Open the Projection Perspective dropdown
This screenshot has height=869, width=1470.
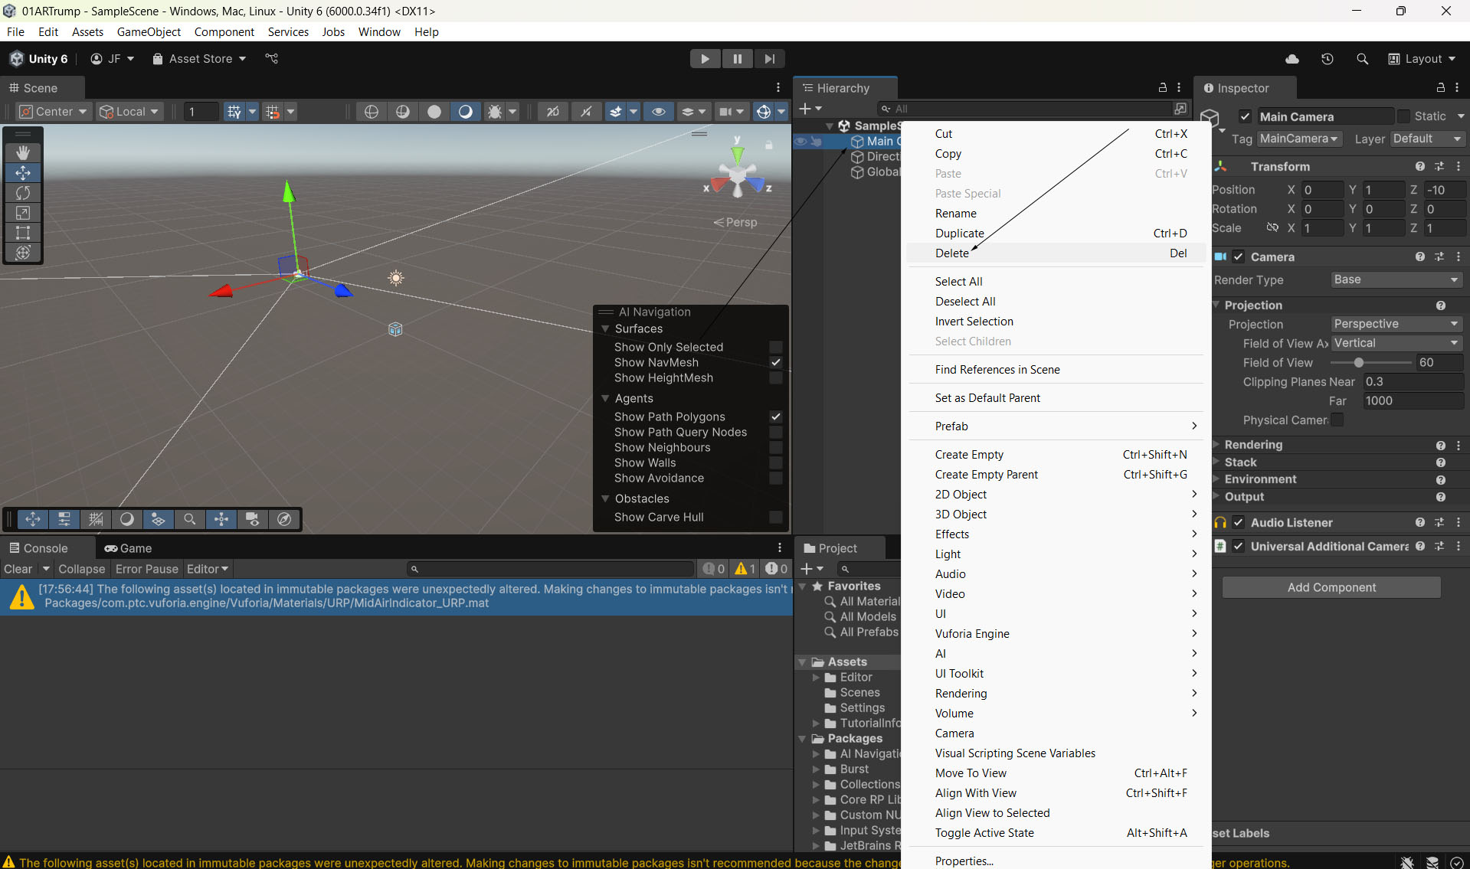point(1396,324)
